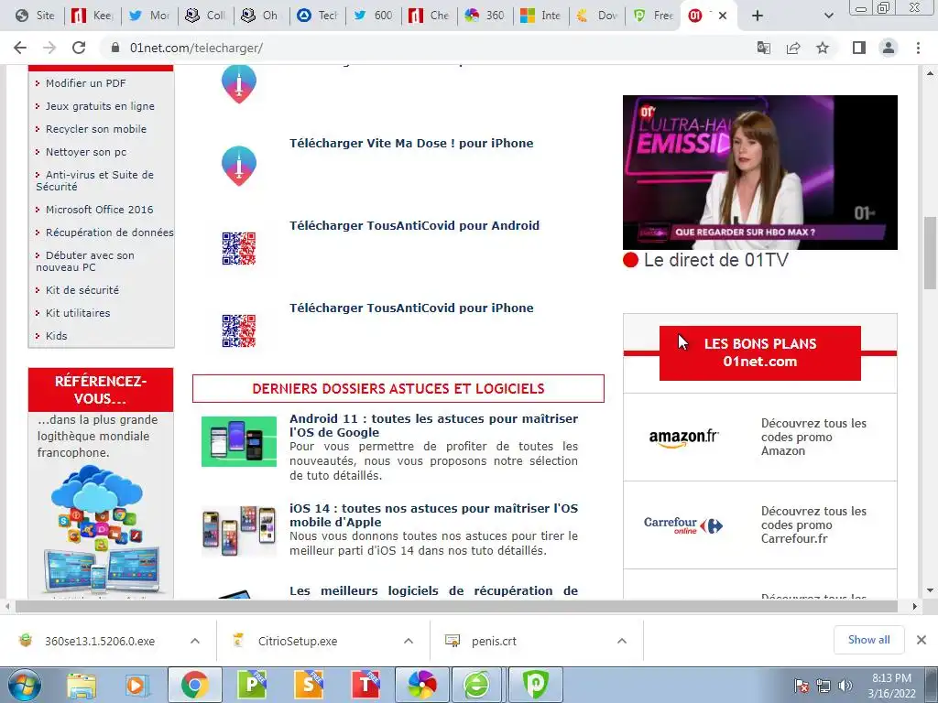Screen dimensions: 938x703
Task: Click the vertical scrollbar thumb
Action: [930, 253]
